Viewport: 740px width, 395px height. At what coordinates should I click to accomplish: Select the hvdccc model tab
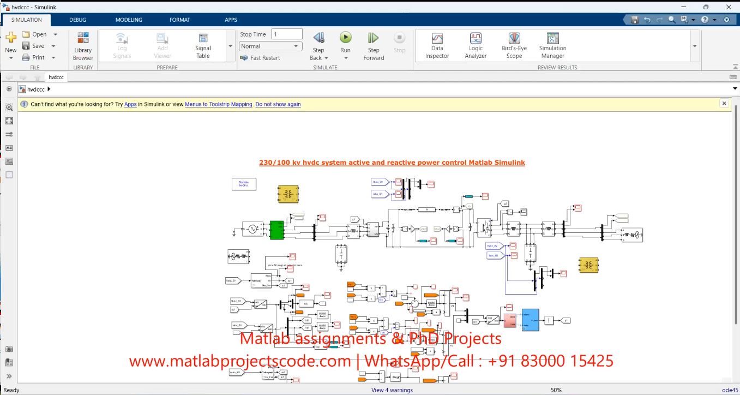[x=56, y=77]
